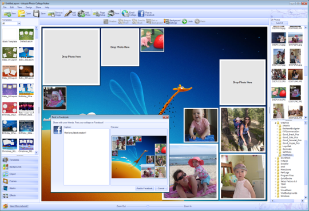Viewport: 309px width, 211px height.
Task: Click the Open toolbar icon
Action: pyautogui.click(x=21, y=14)
